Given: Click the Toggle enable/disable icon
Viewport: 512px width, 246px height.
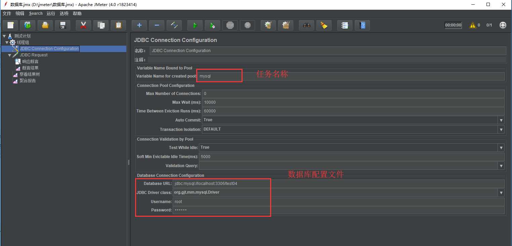Looking at the screenshot, I should coord(174,25).
